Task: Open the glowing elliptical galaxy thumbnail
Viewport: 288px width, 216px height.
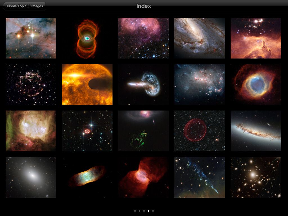Action: click(31, 177)
